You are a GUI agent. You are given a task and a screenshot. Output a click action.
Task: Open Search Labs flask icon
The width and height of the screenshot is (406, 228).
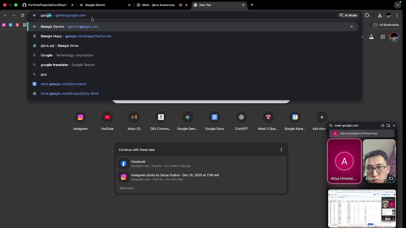pos(371,37)
